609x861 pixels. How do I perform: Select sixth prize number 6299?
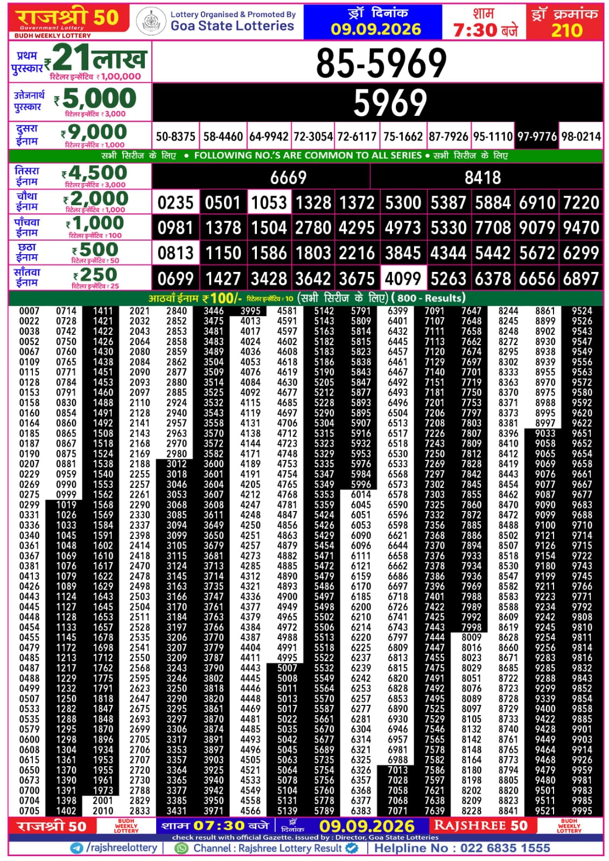click(581, 253)
